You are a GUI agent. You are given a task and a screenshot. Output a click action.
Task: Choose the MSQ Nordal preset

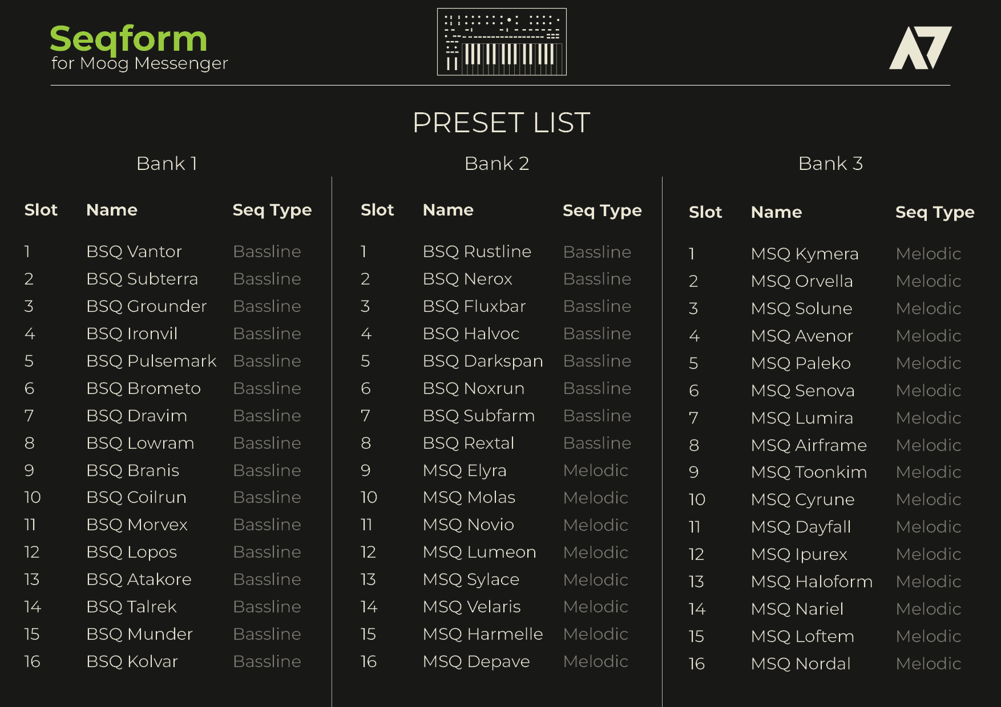point(800,664)
